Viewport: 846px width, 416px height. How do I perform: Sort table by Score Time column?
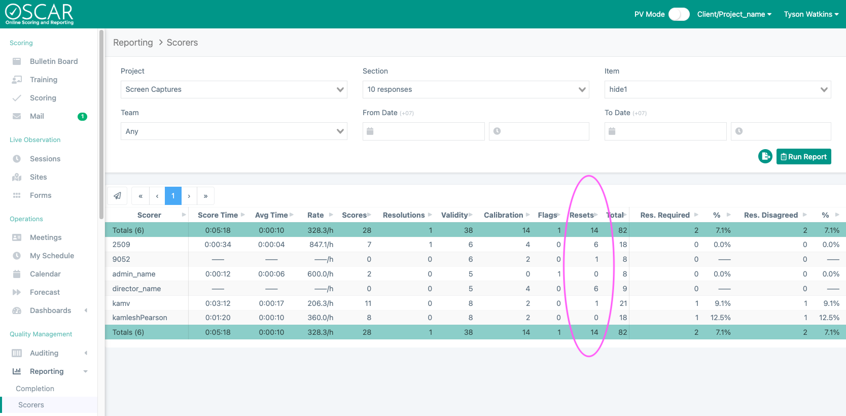218,215
